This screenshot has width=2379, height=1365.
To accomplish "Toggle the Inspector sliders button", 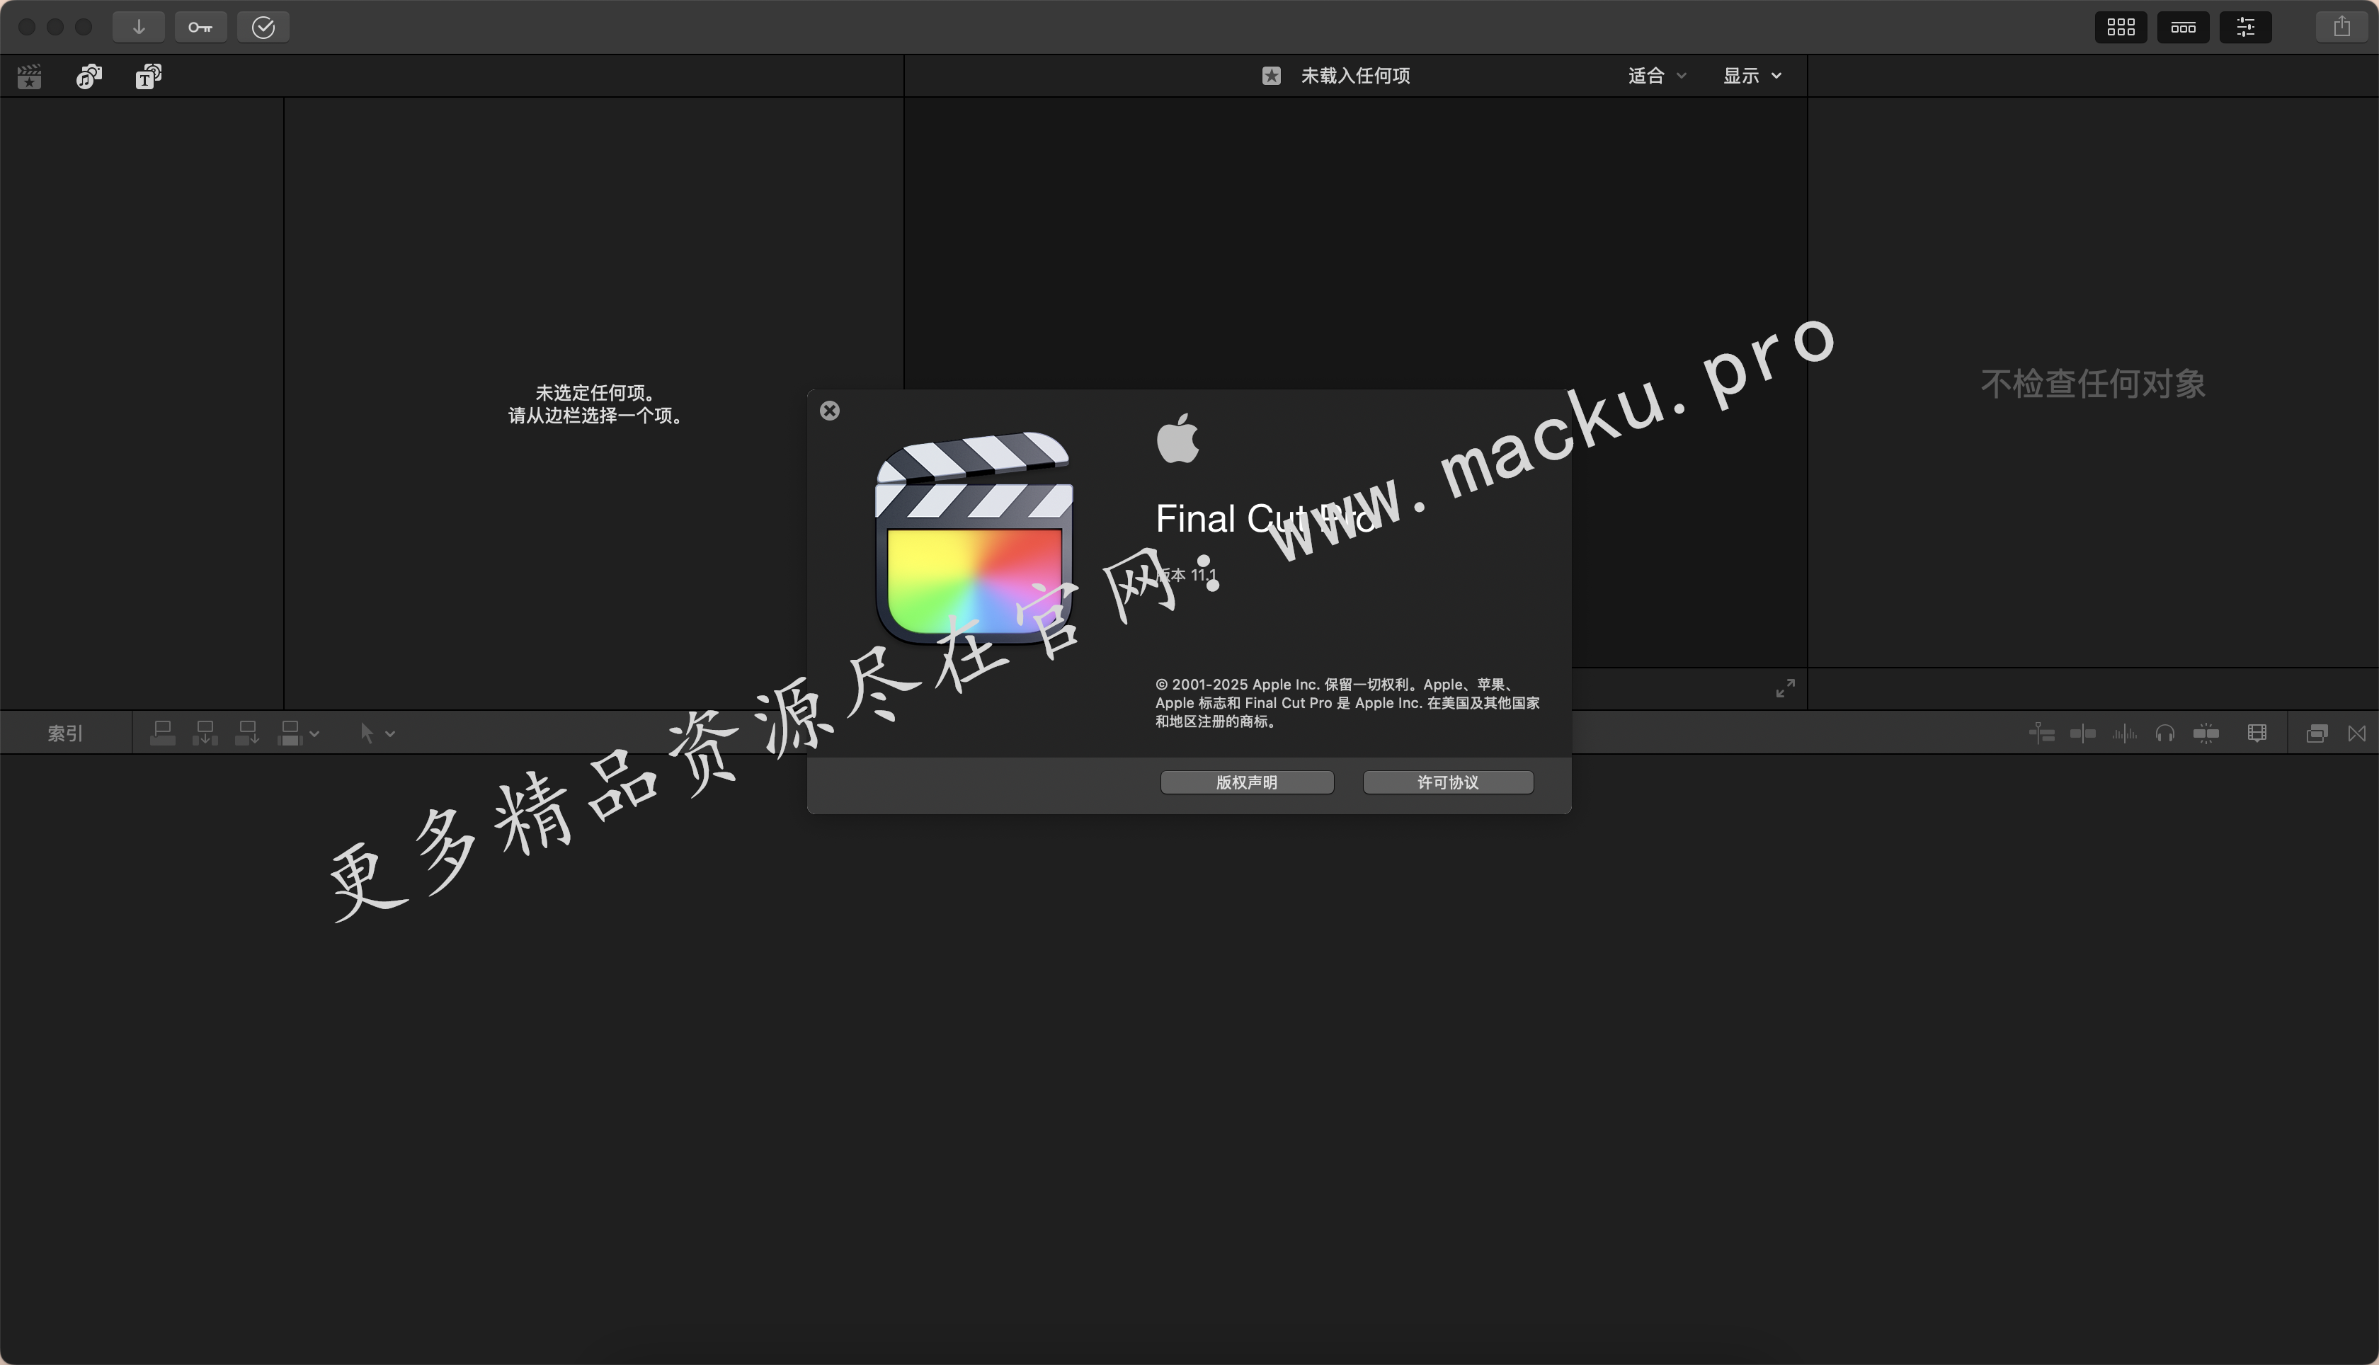I will (2246, 27).
